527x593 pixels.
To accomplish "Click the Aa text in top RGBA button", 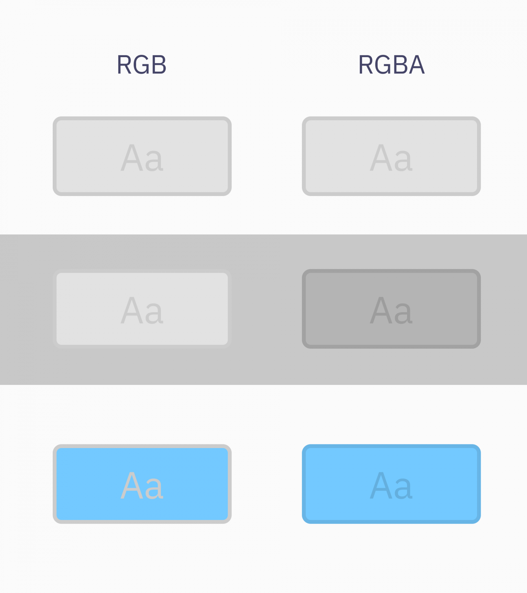I will pos(391,158).
